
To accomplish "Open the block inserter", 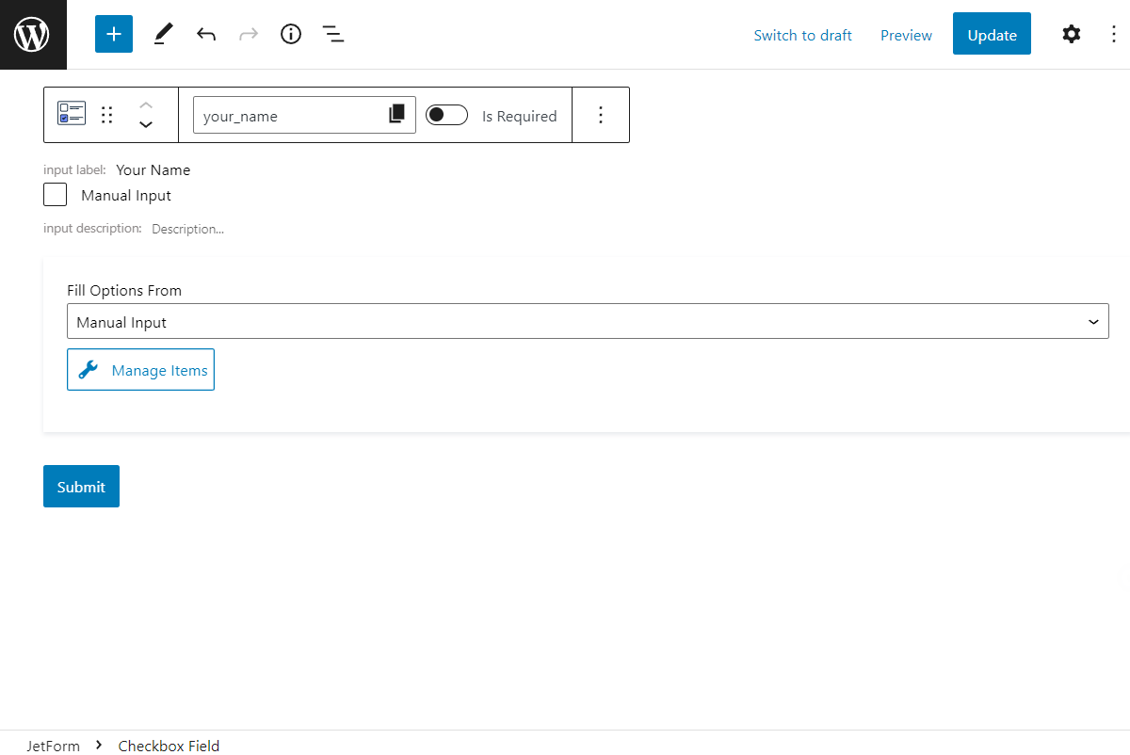I will (113, 34).
